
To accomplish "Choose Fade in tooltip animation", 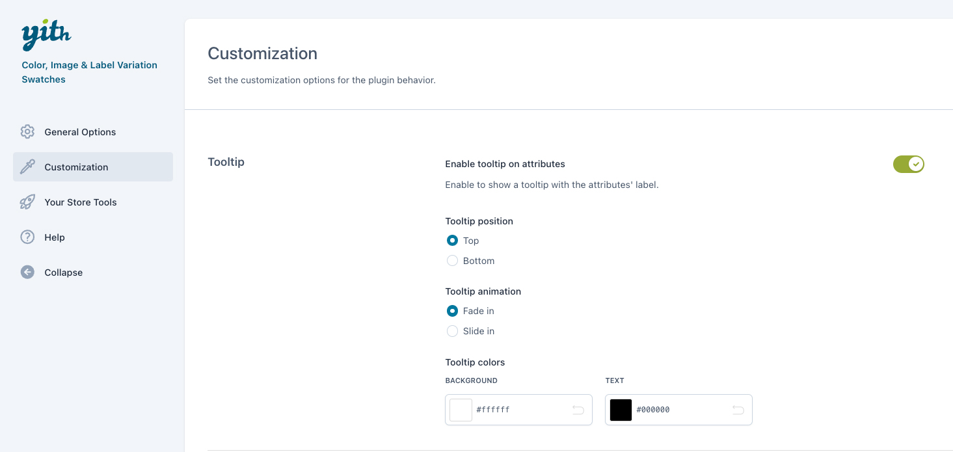I will click(x=452, y=311).
